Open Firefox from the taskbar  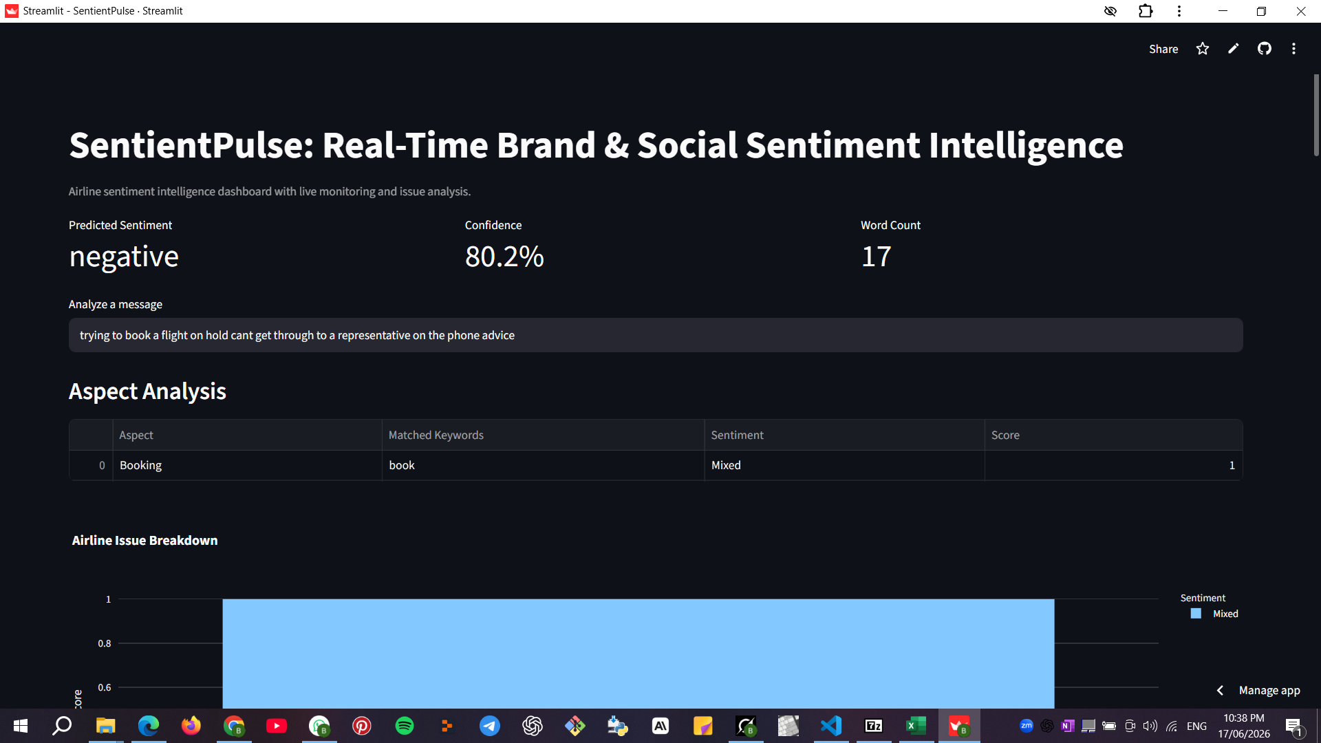[191, 726]
